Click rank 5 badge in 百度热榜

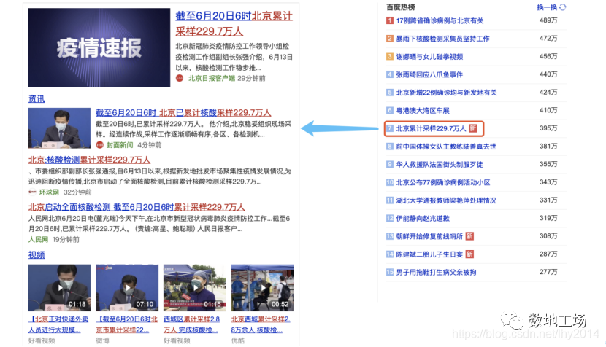pyautogui.click(x=390, y=93)
